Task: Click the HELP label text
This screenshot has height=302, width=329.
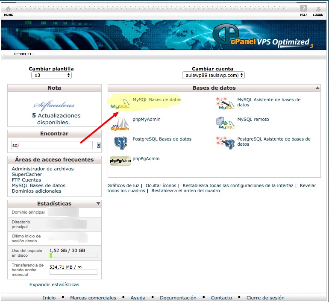Action: 304,15
